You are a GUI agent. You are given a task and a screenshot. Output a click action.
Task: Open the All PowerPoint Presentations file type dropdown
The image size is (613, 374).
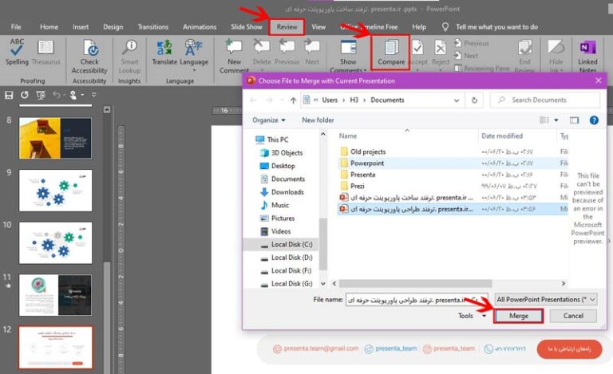pyautogui.click(x=545, y=299)
